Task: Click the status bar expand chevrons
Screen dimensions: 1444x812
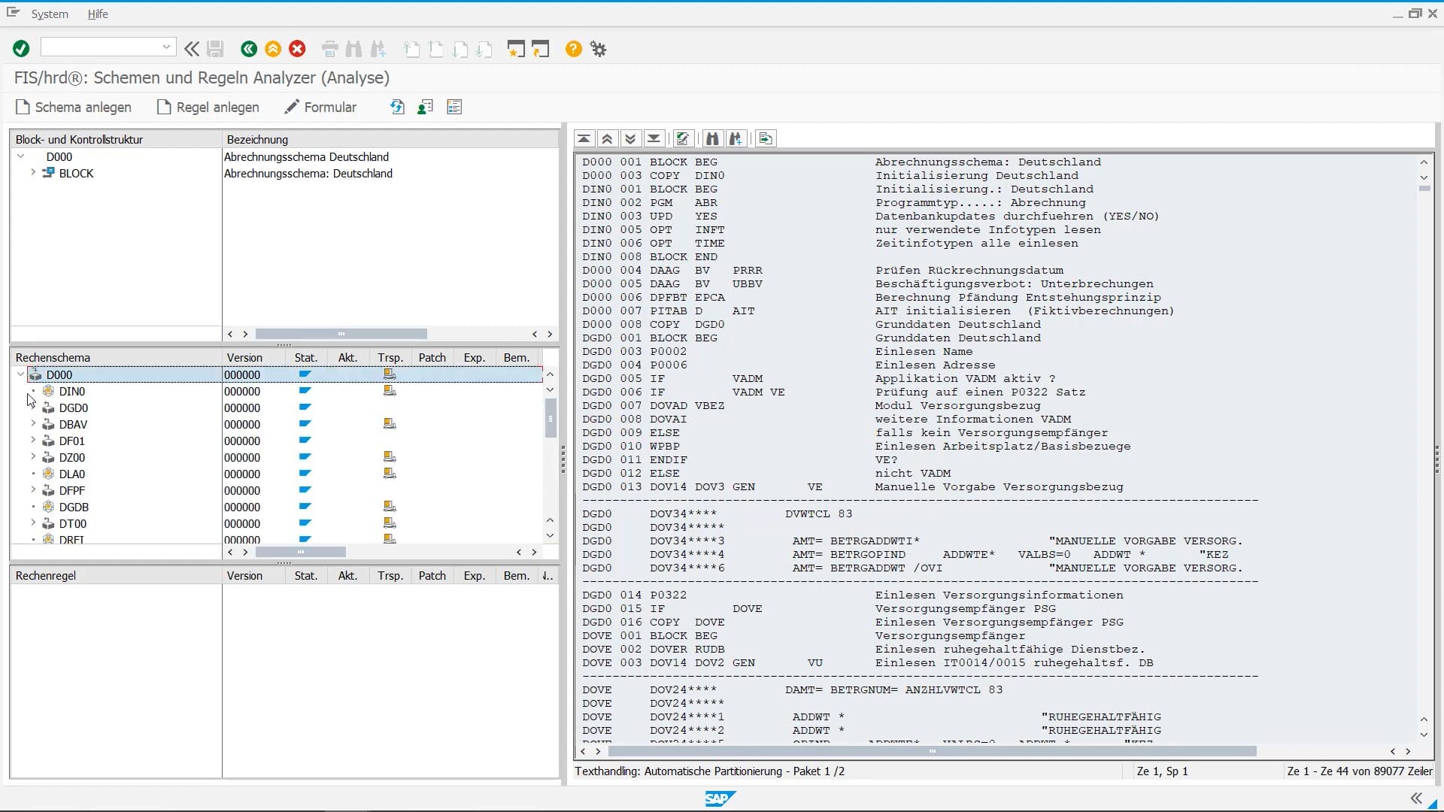Action: [1416, 798]
